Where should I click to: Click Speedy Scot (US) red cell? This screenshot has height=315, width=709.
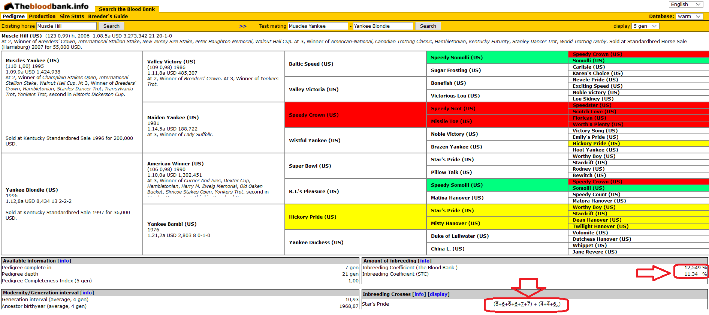click(497, 108)
